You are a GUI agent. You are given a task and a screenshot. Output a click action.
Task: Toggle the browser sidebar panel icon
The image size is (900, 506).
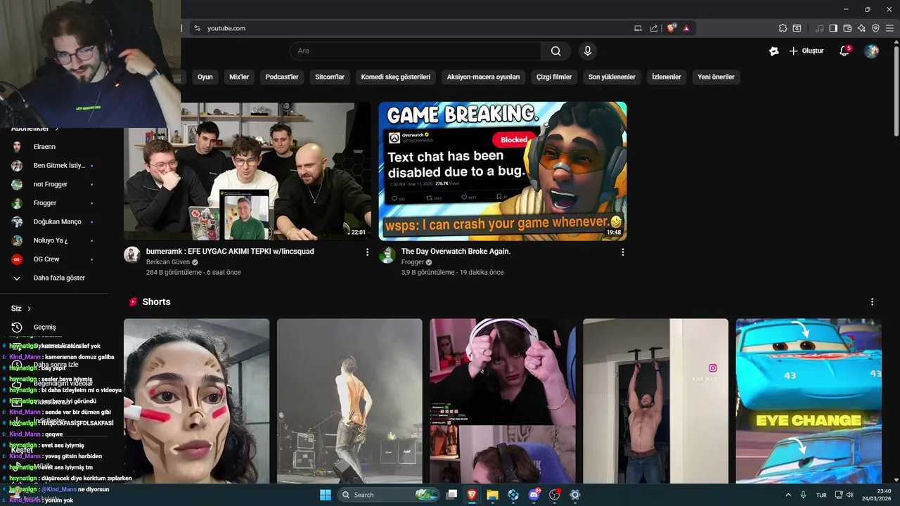point(833,28)
